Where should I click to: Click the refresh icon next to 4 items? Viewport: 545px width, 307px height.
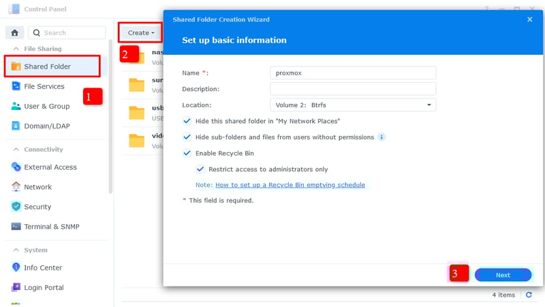pos(529,295)
